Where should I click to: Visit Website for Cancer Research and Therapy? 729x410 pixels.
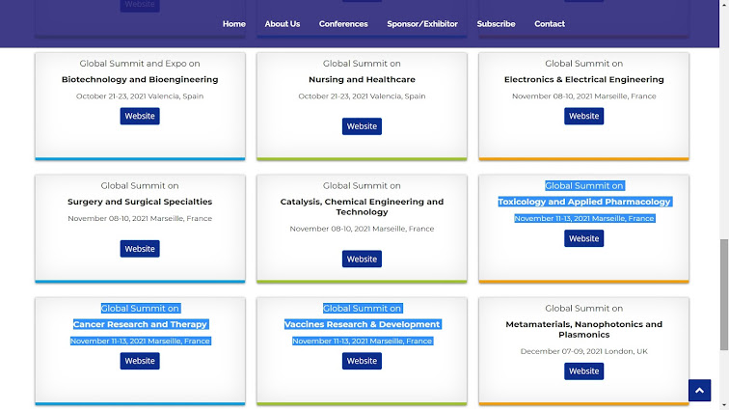click(140, 361)
